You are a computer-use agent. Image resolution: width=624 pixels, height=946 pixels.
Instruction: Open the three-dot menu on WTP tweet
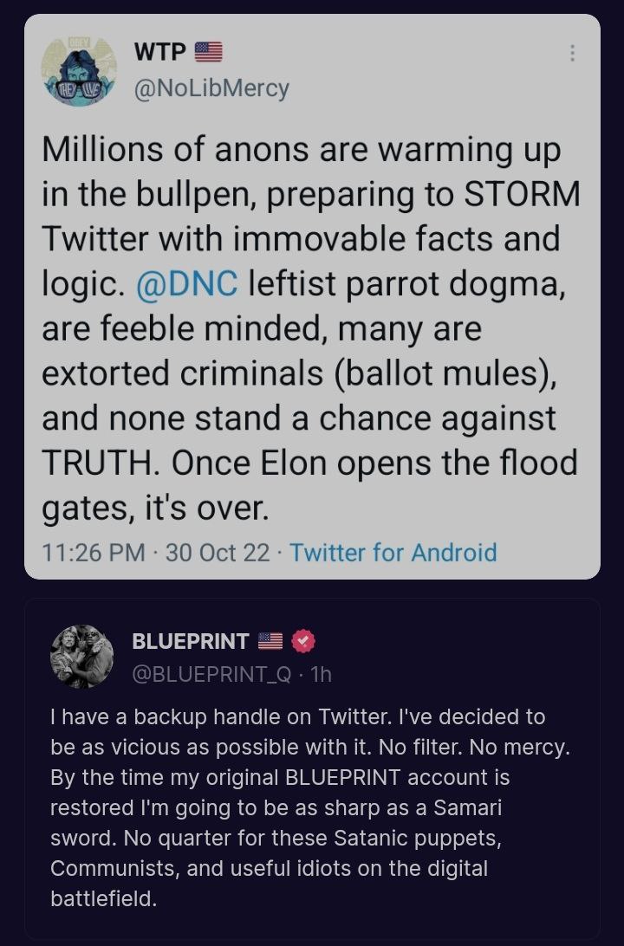[x=572, y=54]
